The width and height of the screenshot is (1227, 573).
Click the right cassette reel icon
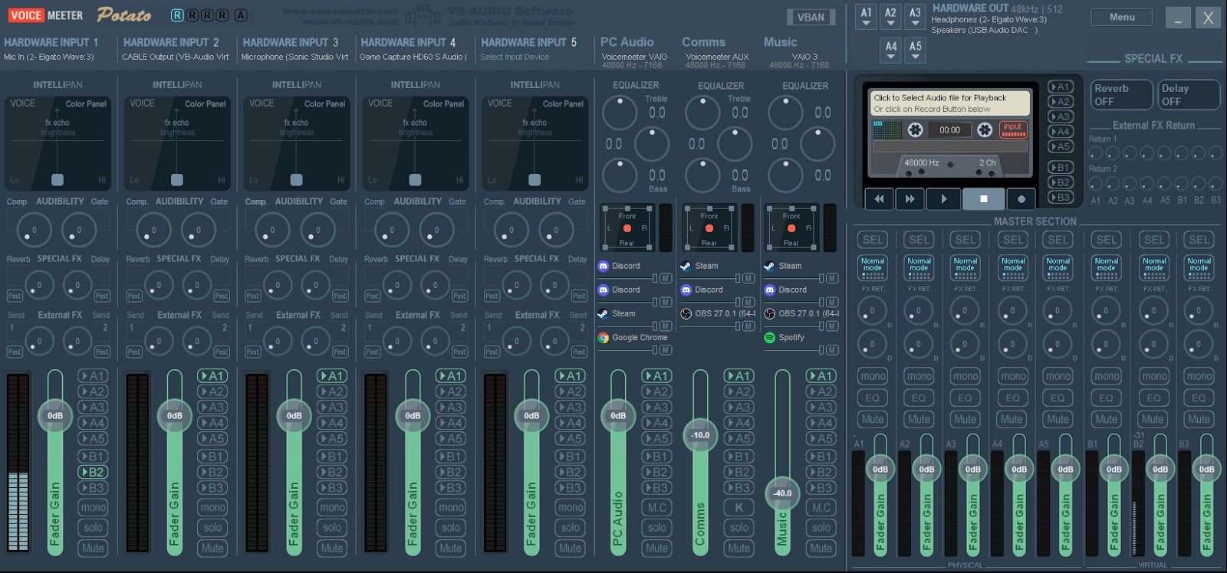[985, 129]
